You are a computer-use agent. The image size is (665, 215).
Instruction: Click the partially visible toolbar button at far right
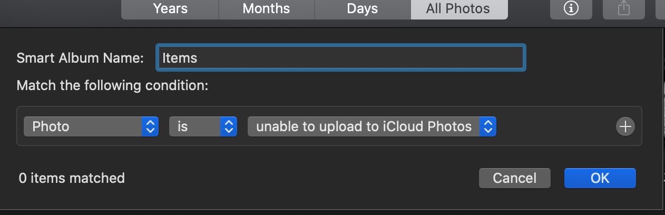click(x=660, y=9)
